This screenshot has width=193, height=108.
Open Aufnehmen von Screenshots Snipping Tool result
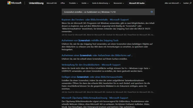tap(90, 40)
